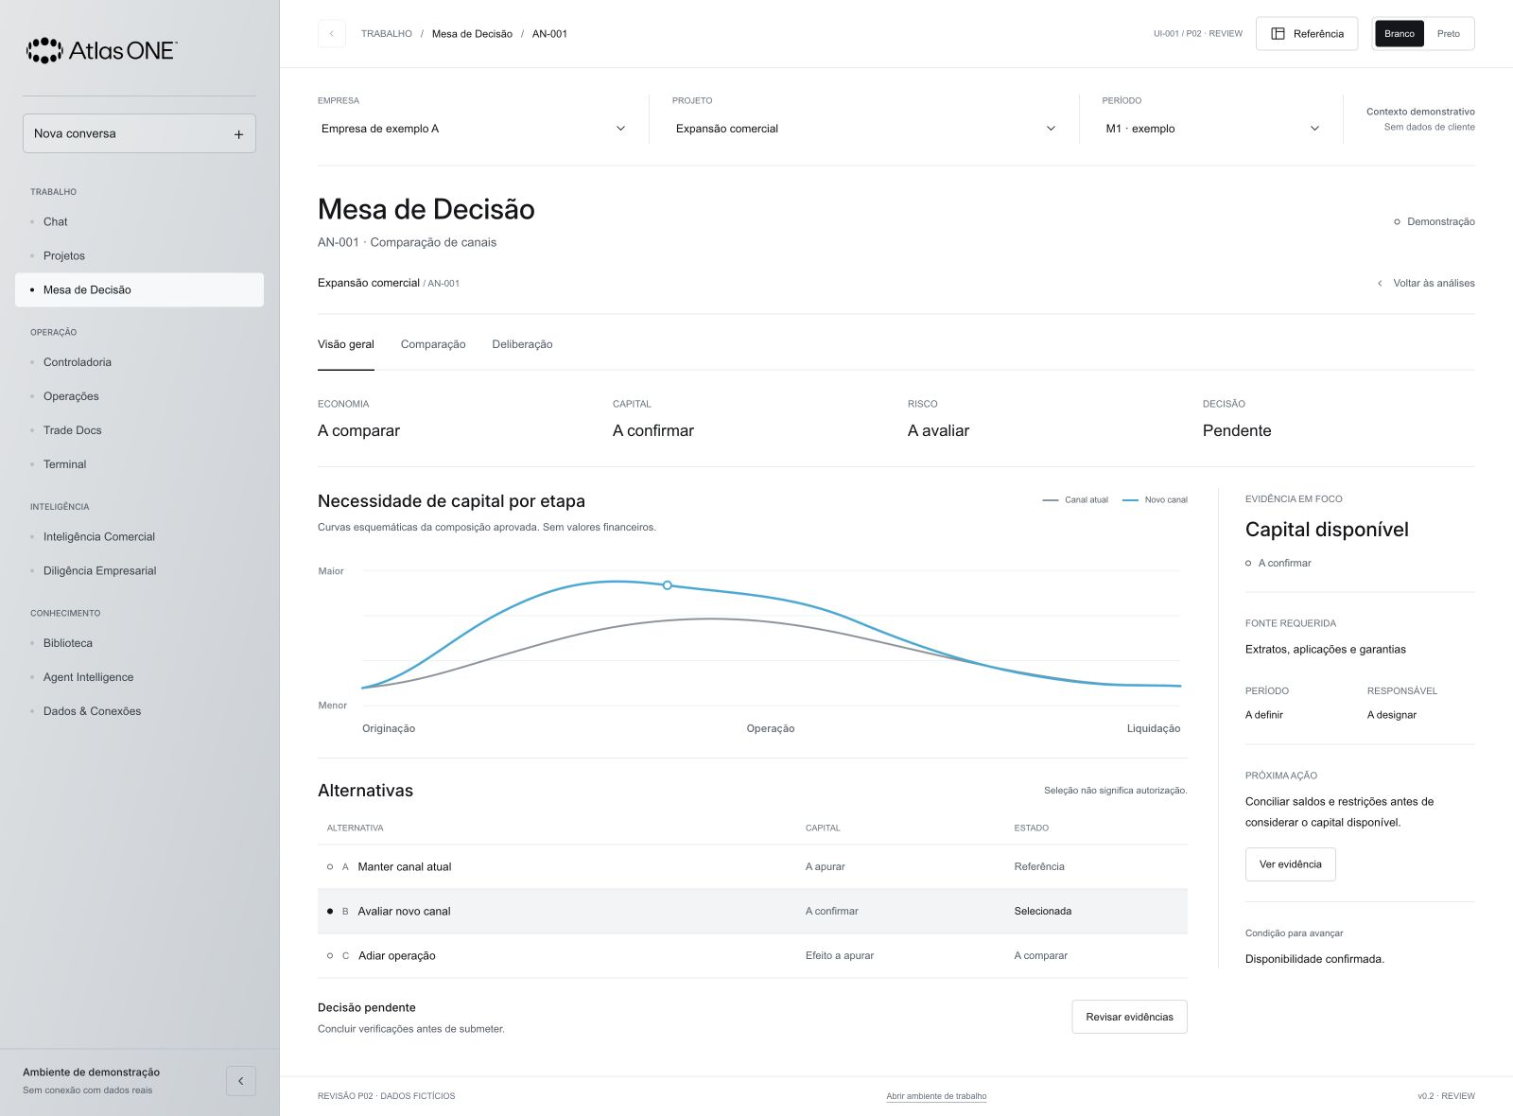Follow the Voltar às análises link

click(x=1426, y=283)
